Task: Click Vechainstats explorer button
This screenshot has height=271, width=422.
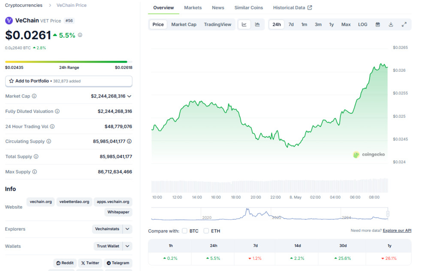Action: (x=107, y=229)
